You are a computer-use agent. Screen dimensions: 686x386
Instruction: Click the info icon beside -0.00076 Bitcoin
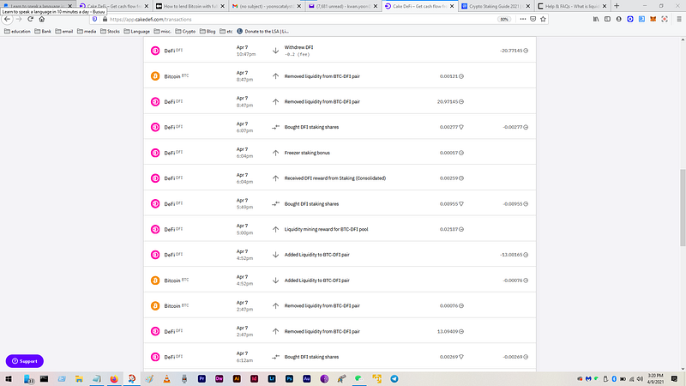pos(526,280)
